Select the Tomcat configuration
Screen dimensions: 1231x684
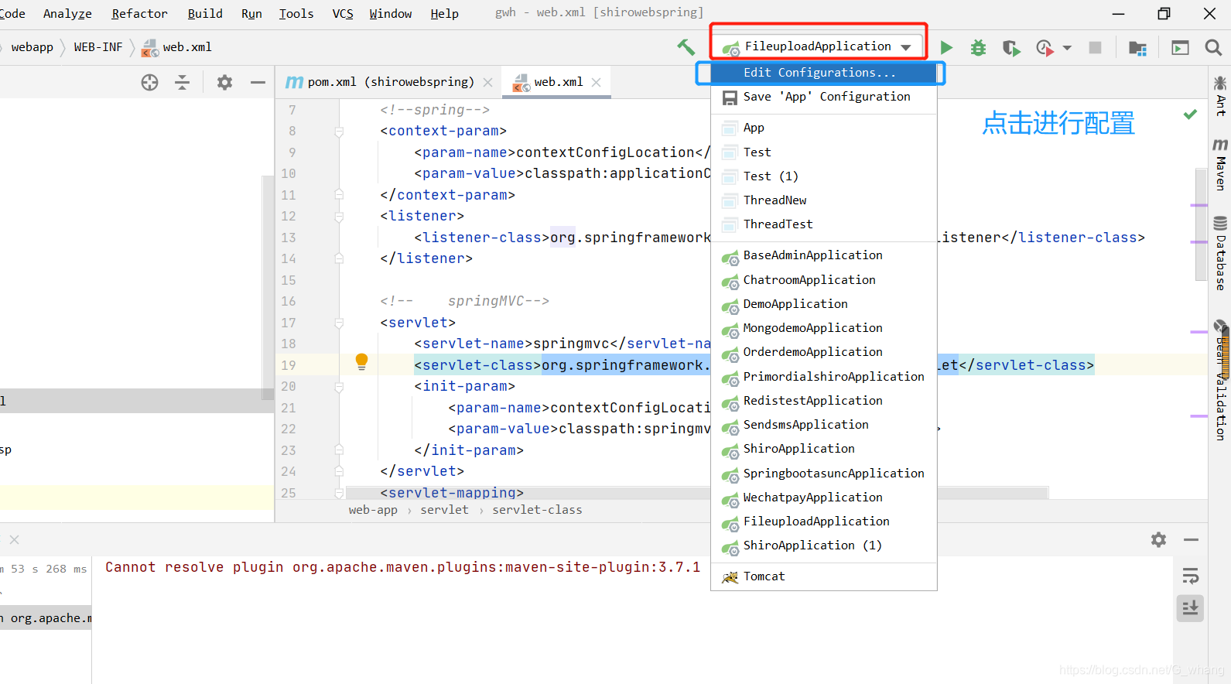point(824,576)
